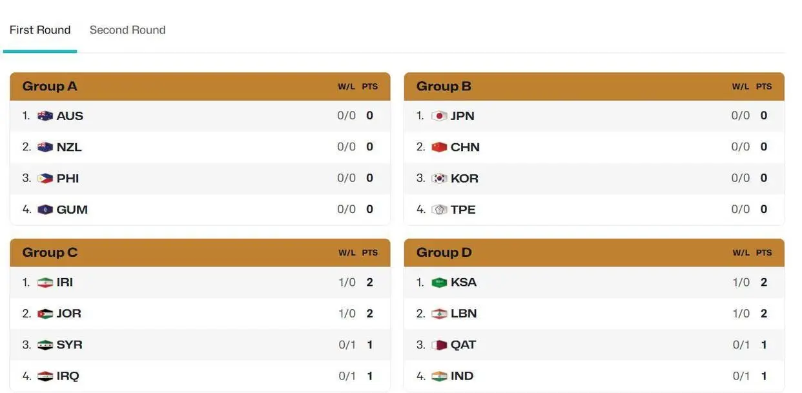The height and width of the screenshot is (393, 802).
Task: Select the GUM team row
Action: coord(200,210)
